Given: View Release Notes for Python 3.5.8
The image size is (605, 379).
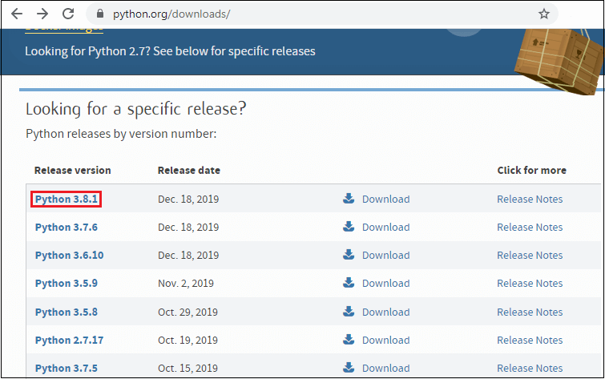Looking at the screenshot, I should (x=530, y=312).
